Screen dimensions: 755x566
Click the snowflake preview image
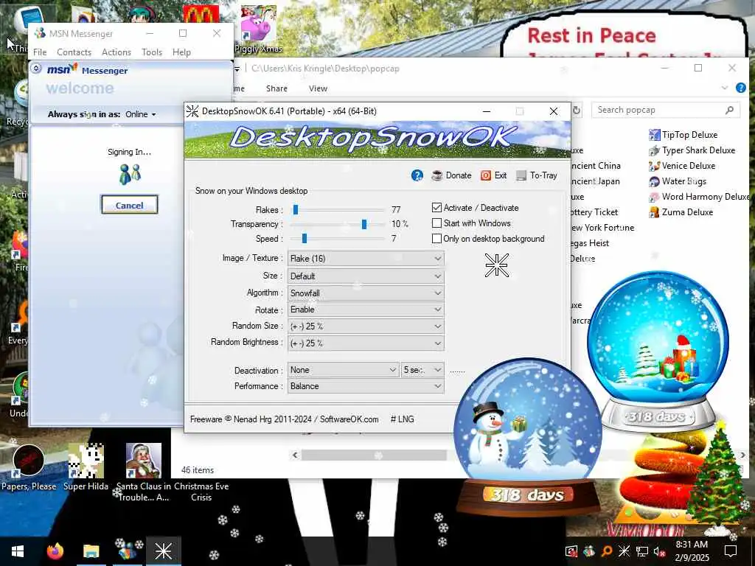(x=497, y=265)
